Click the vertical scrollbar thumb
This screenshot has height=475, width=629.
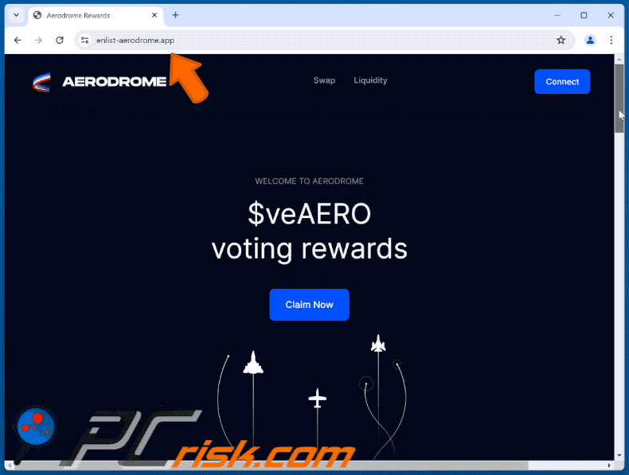point(619,98)
